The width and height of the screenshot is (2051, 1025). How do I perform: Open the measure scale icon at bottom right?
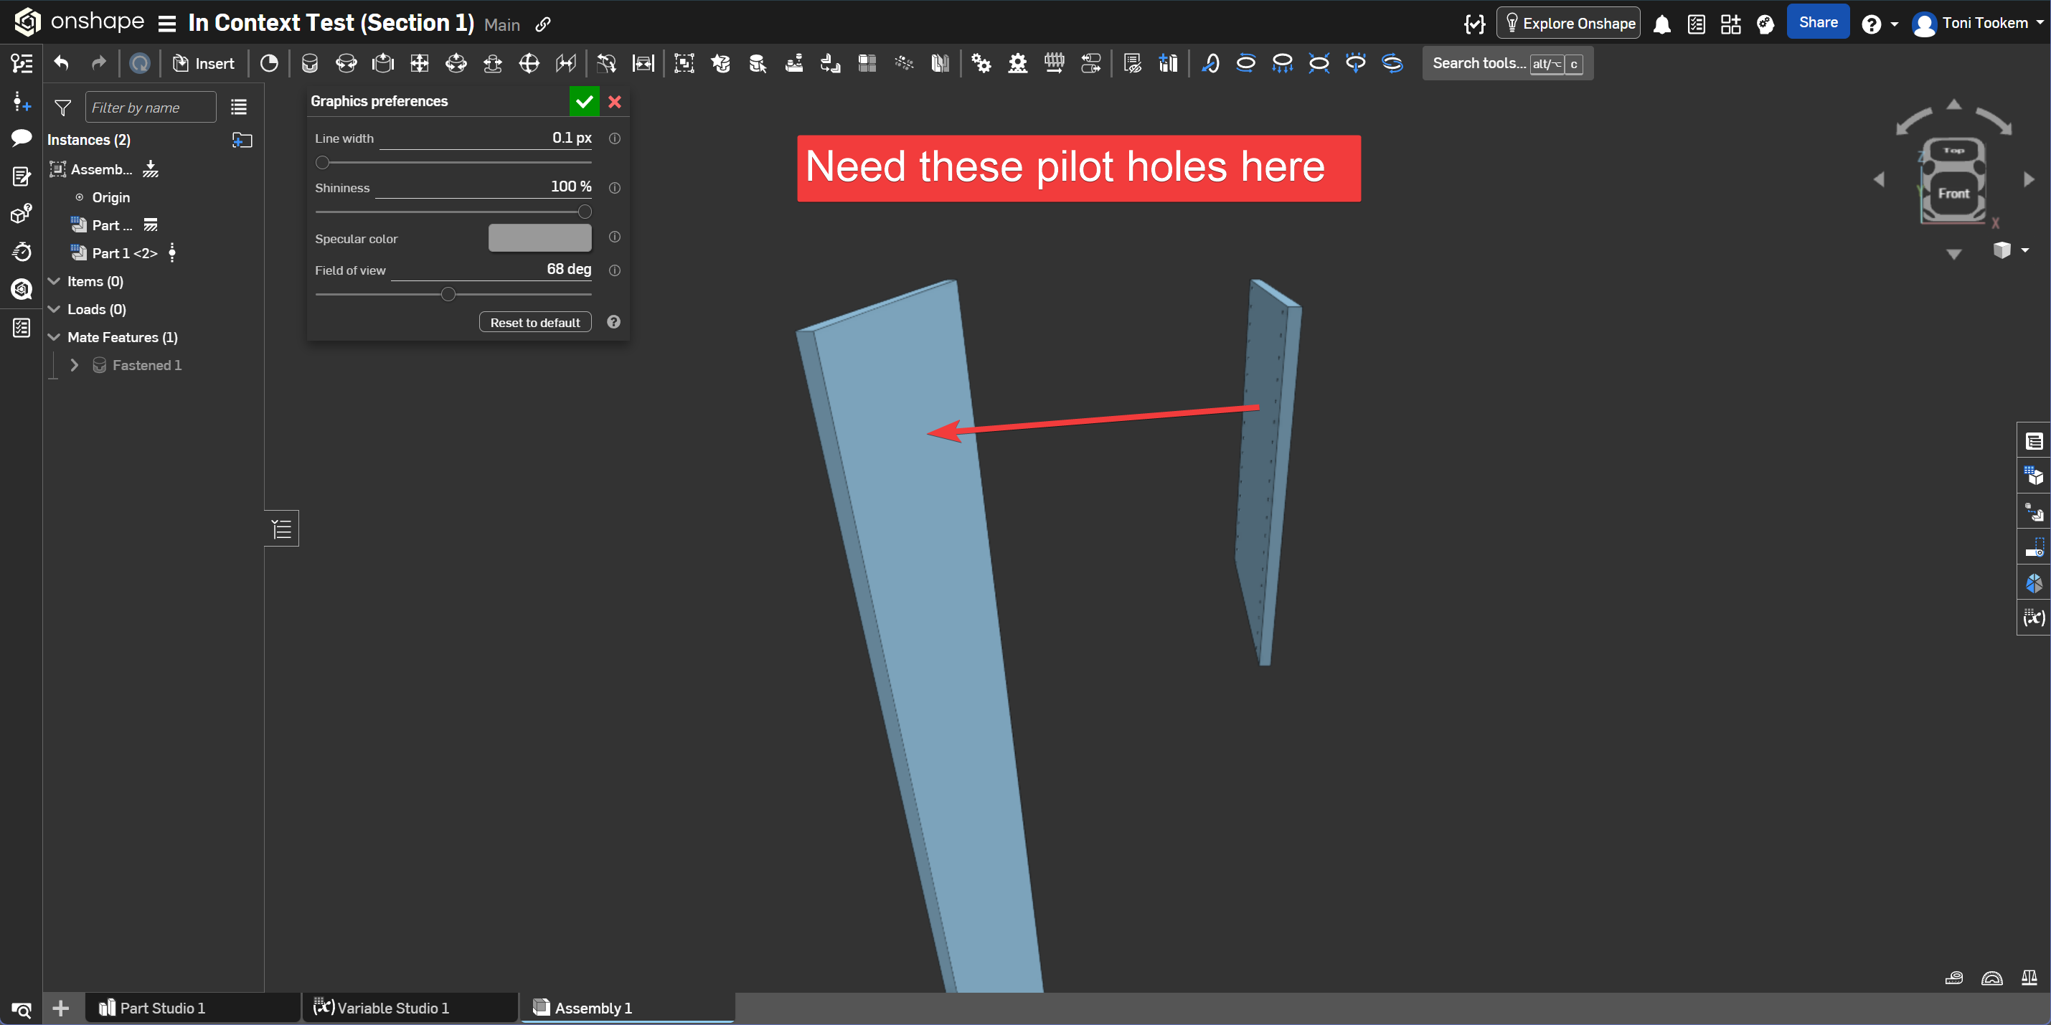tap(2029, 978)
